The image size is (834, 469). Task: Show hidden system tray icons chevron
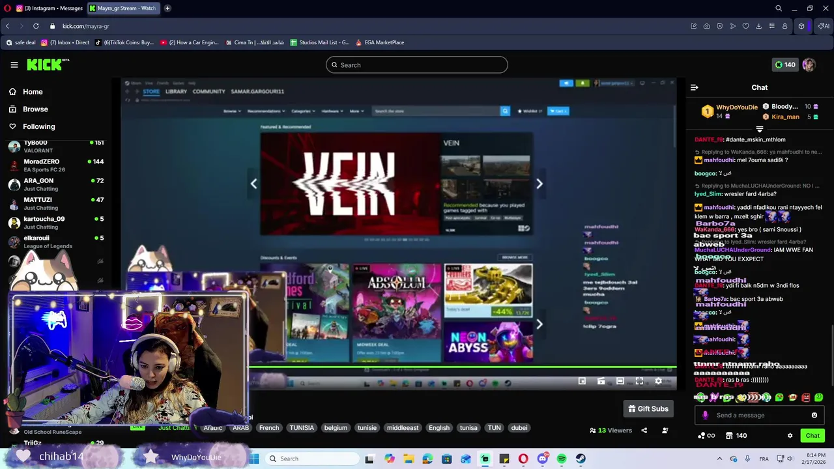(719, 459)
